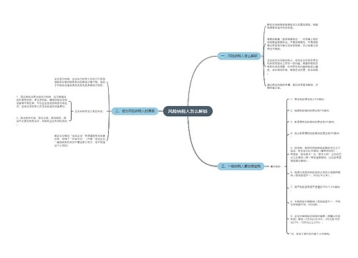358x258 pixels.
Task: Select the first text leaf under branch 一
Action: (292, 26)
